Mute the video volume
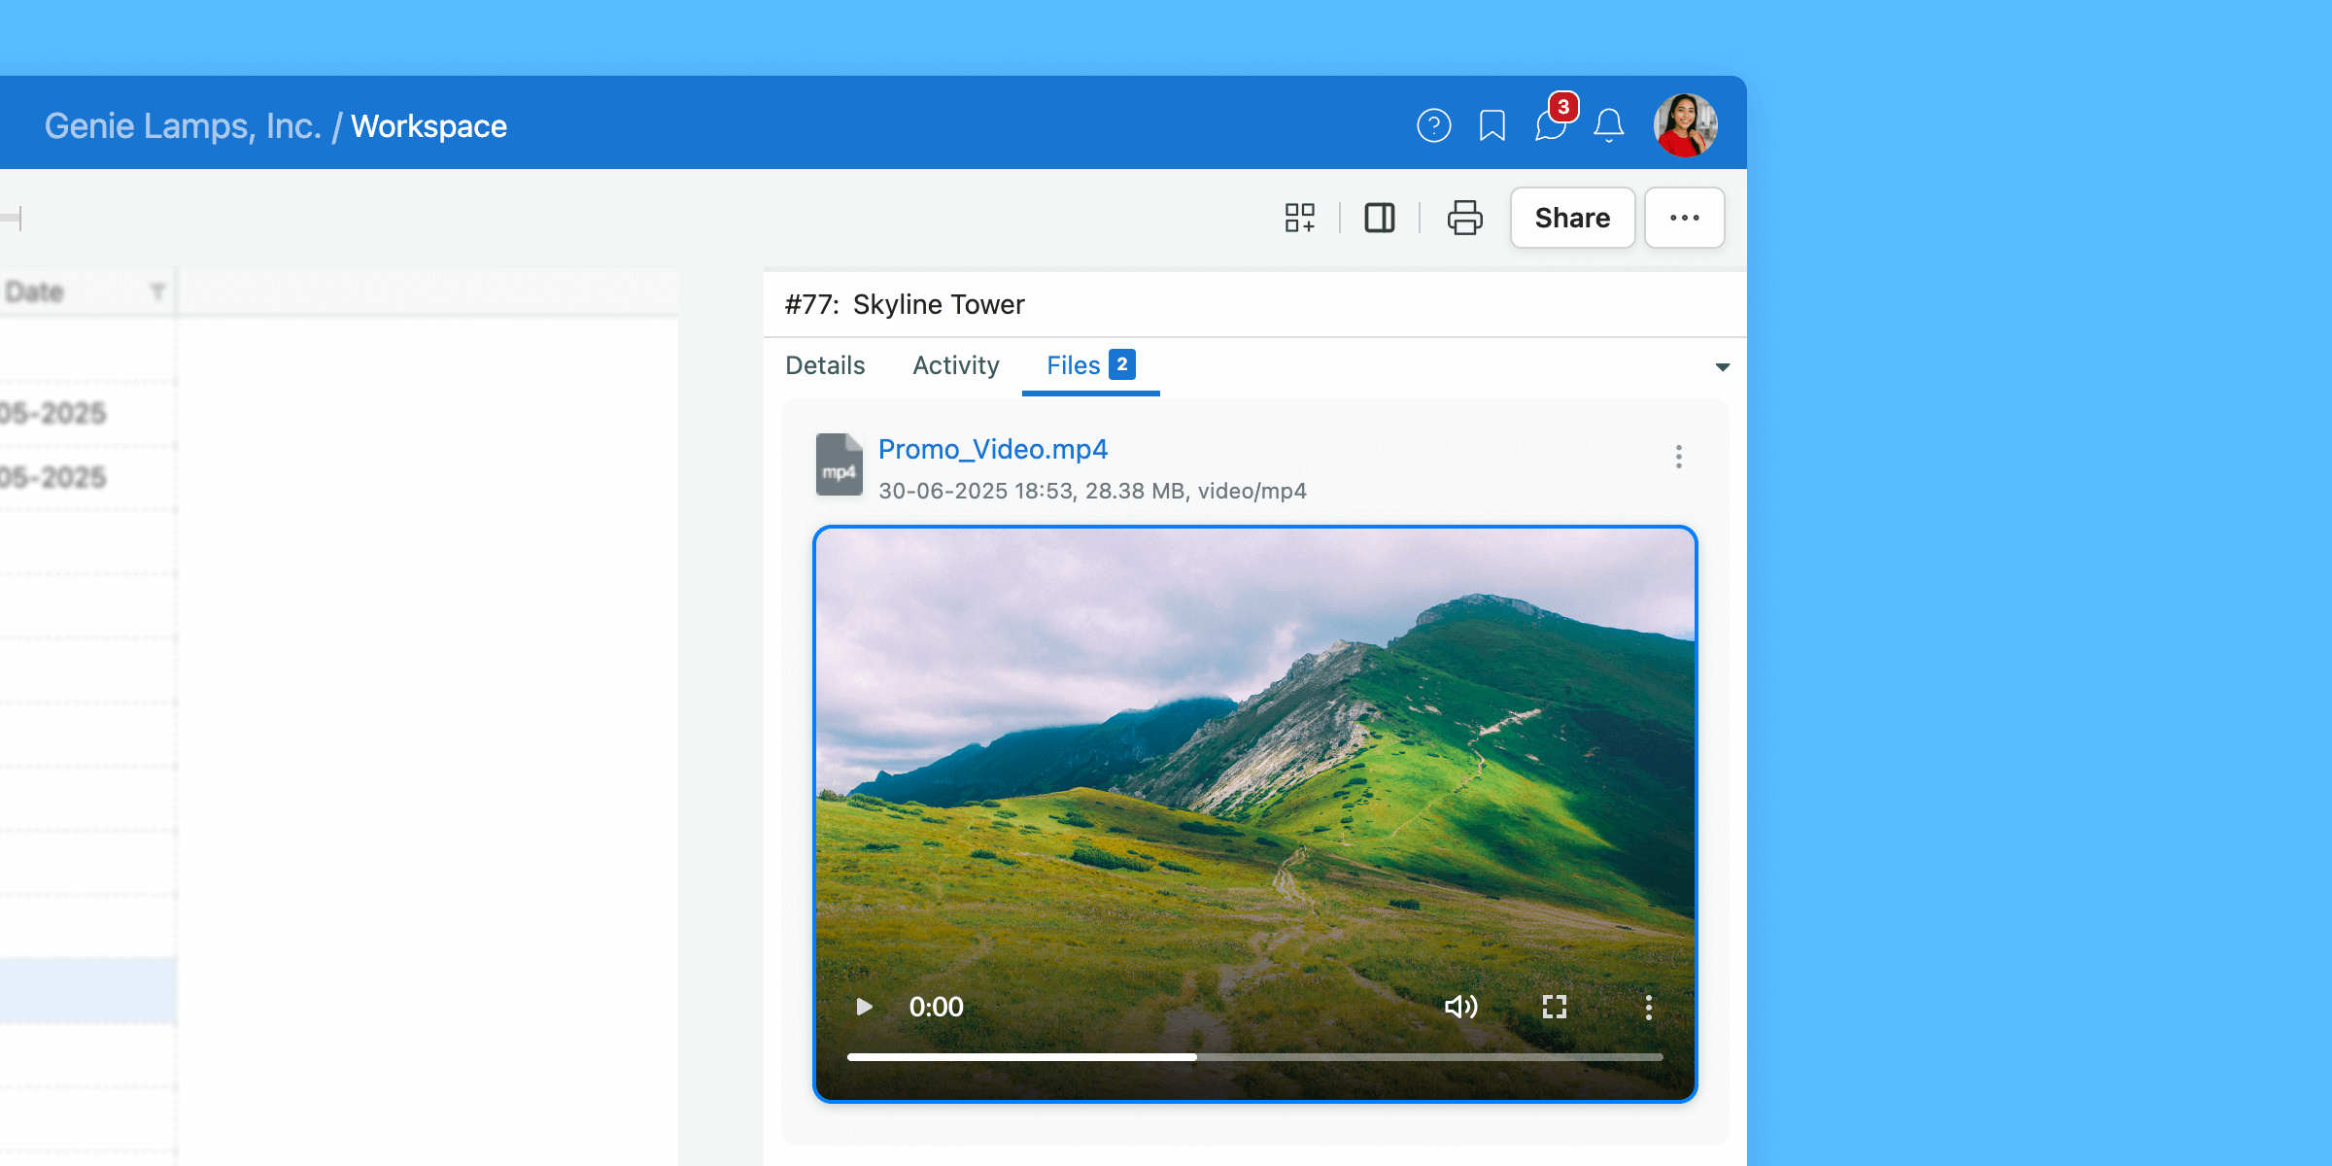The width and height of the screenshot is (2332, 1166). [1460, 1007]
